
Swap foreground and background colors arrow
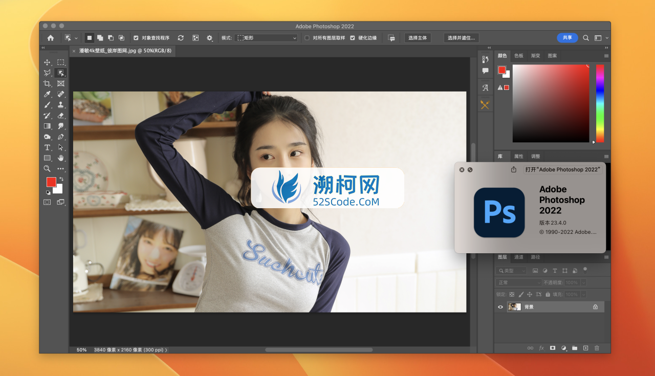[61, 179]
